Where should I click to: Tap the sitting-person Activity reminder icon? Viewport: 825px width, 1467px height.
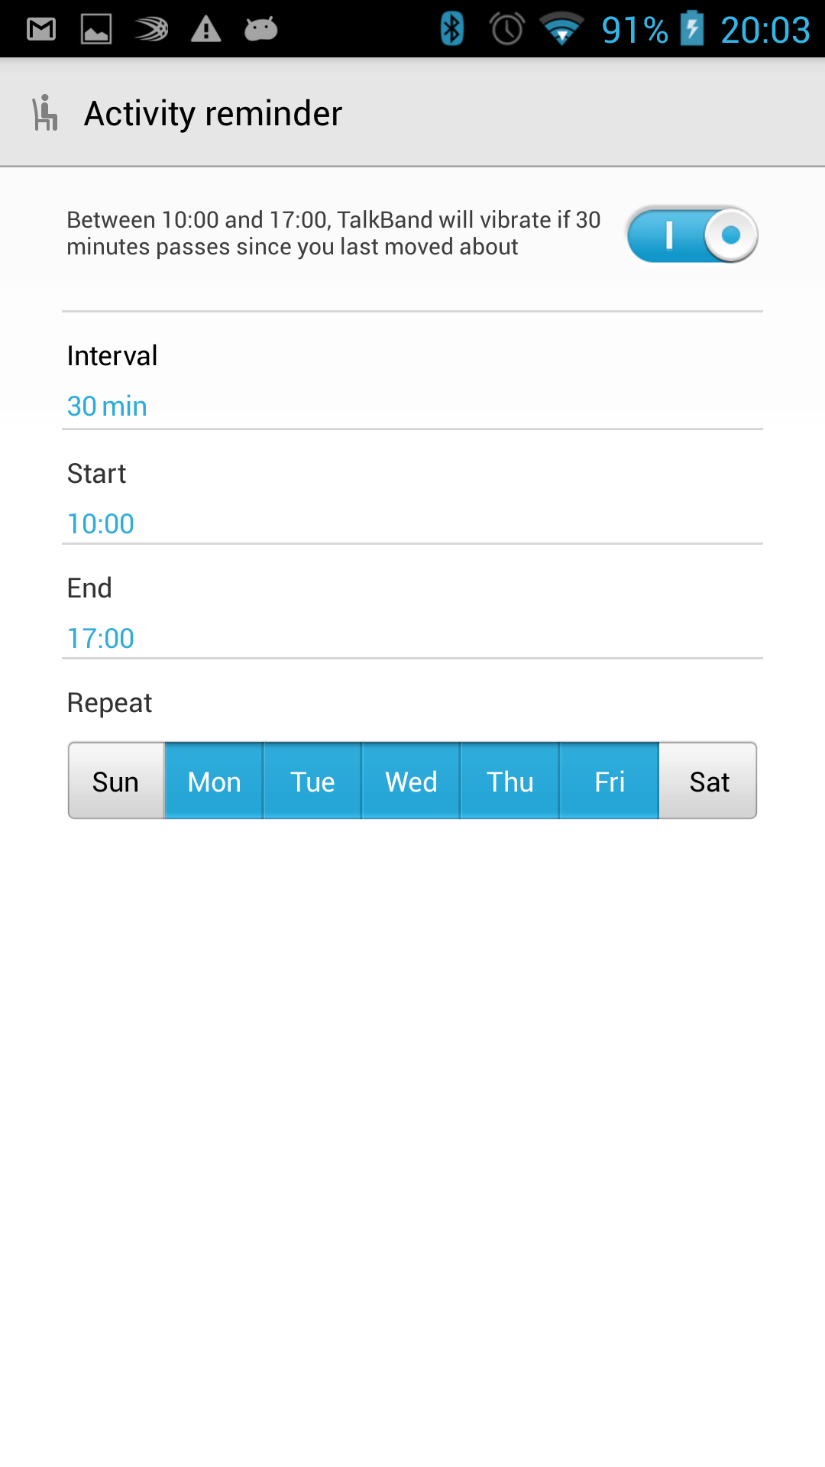(x=45, y=113)
